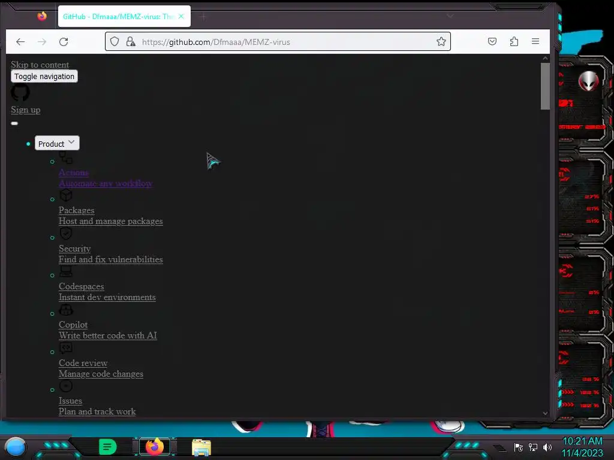Open File Explorer from taskbar
This screenshot has height=460, width=614.
(201, 447)
